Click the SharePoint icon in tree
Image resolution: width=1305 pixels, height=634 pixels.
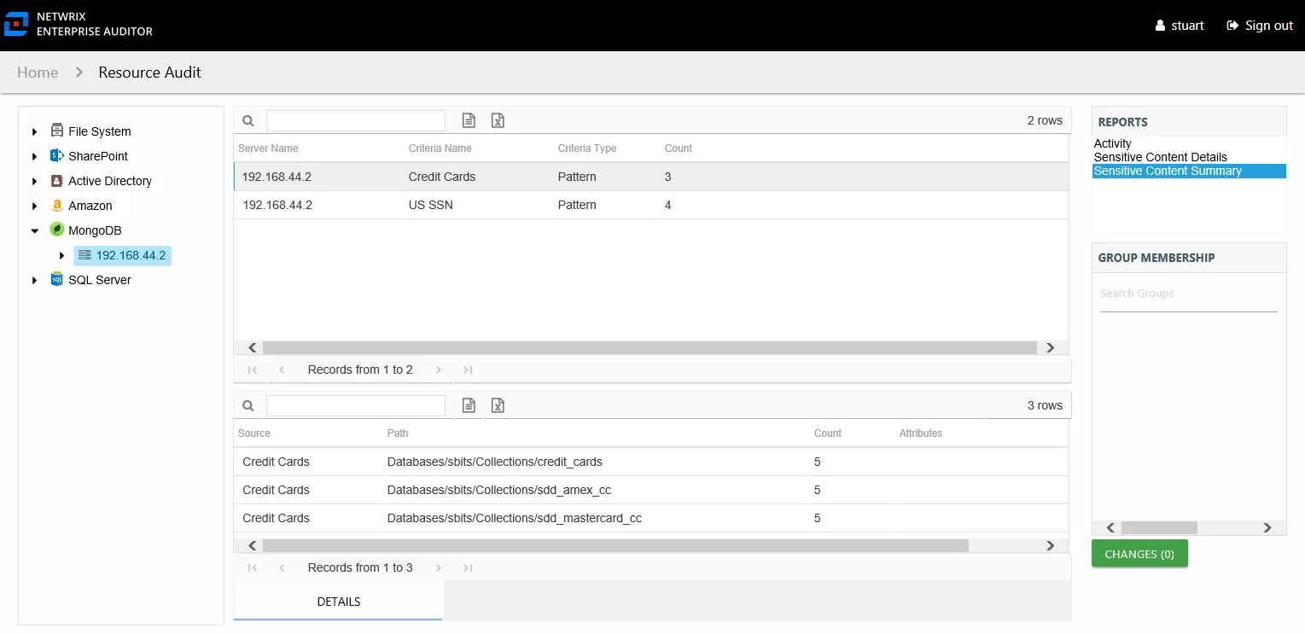point(57,155)
